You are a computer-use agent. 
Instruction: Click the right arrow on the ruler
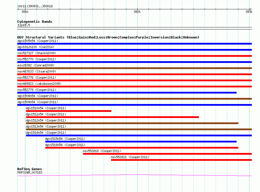pyautogui.click(x=251, y=9)
